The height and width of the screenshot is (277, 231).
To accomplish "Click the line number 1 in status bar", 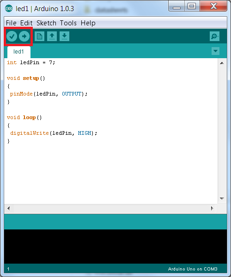I will click(8, 269).
